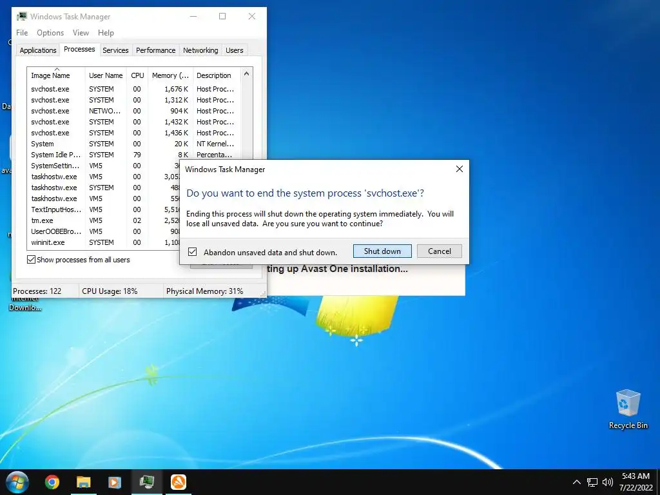The image size is (660, 495).
Task: Open the Recycle Bin desktop icon
Action: (628, 409)
